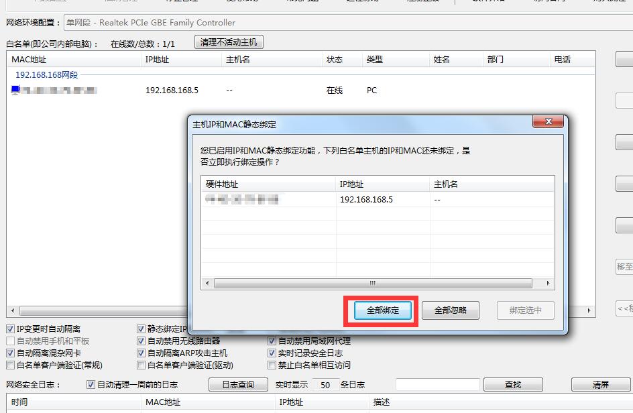Click dialog list scrollbar left arrow
This screenshot has height=413, width=633.
[207, 283]
